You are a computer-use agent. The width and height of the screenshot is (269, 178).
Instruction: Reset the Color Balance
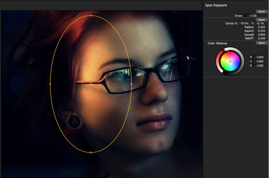(x=262, y=43)
